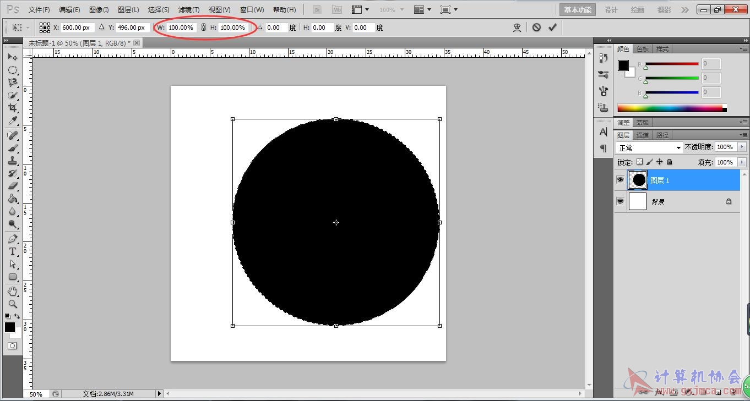Select the Hand tool
This screenshot has width=750, height=401.
tap(12, 291)
